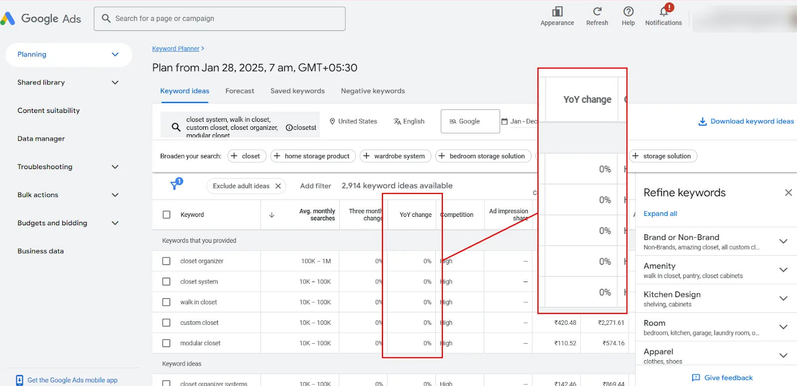Open the Jan - Dec date range picker
Image resolution: width=797 pixels, height=386 pixels.
519,121
